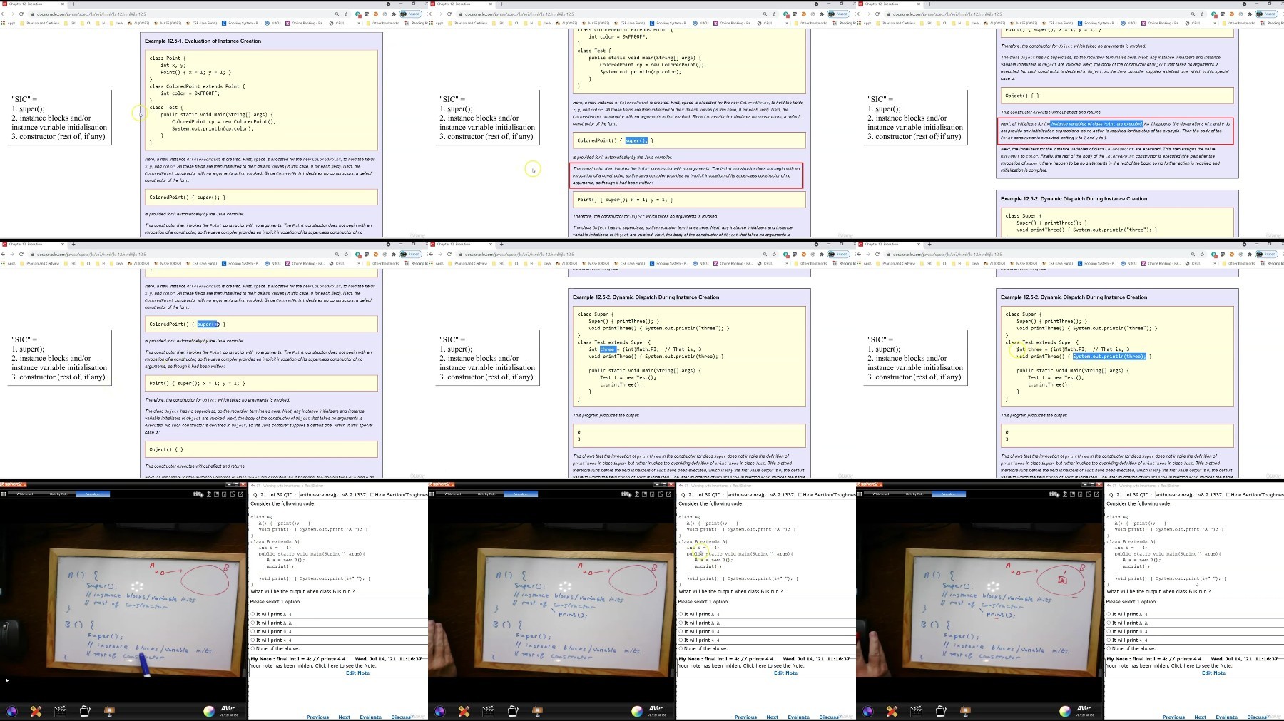The height and width of the screenshot is (721, 1284).
Task: Click the back arrow in Example 12.5-1 browser window
Action: 4,14
